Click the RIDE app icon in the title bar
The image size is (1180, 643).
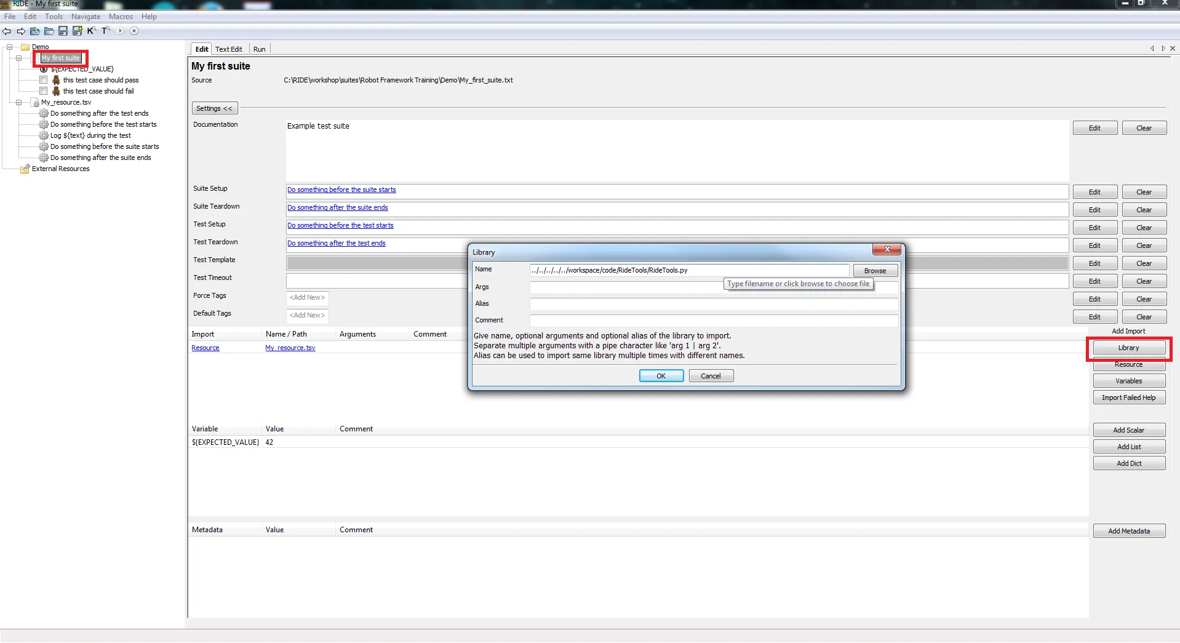tap(5, 4)
